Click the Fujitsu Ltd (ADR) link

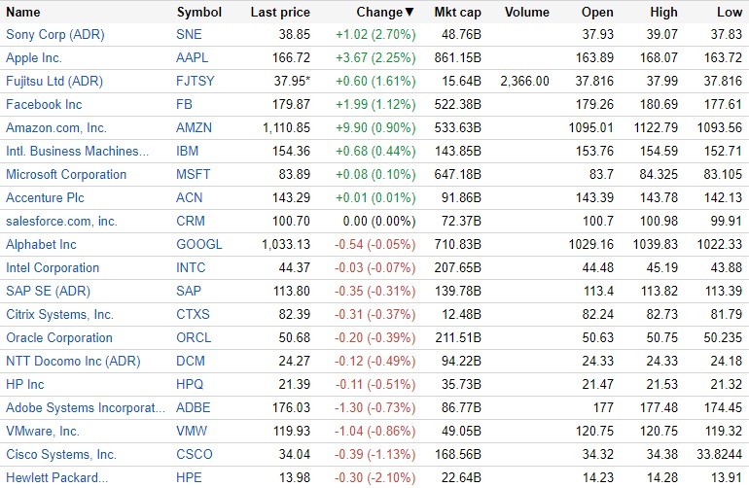(x=54, y=81)
